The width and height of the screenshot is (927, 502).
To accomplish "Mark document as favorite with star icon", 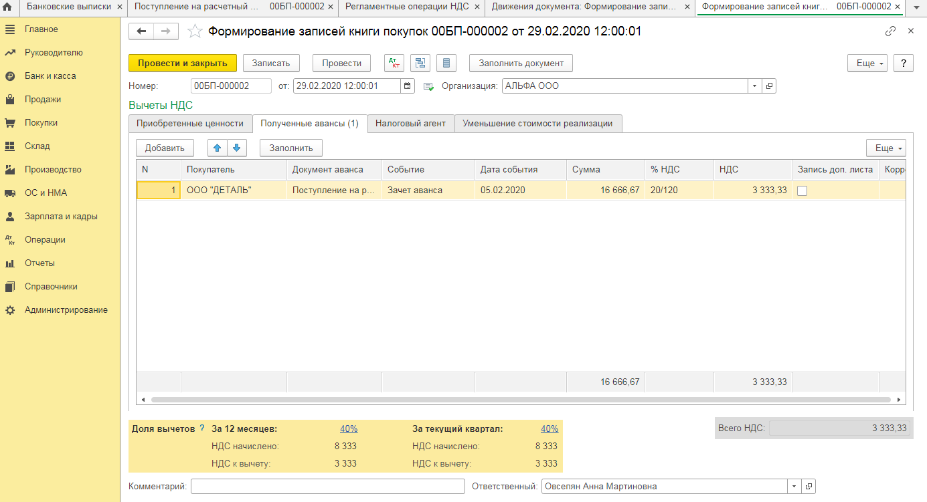I will [x=195, y=31].
